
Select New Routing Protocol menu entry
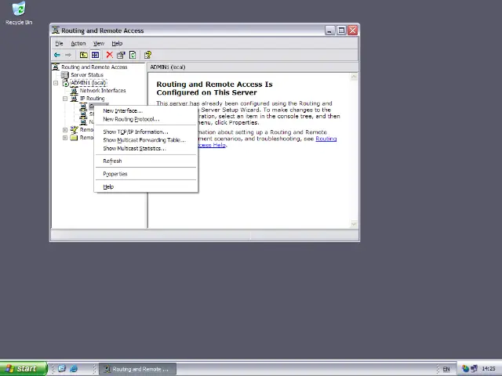130,119
